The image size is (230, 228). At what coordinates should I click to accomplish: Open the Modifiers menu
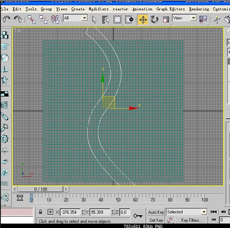(99, 9)
